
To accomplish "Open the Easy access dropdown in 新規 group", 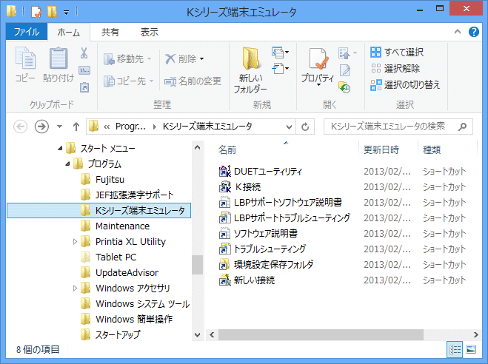I will click(x=280, y=68).
